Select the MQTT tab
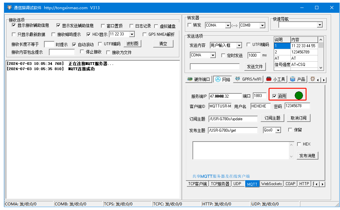340x210 pixels. pos(252,184)
